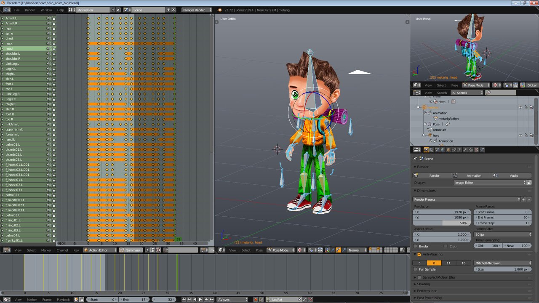The height and width of the screenshot is (303, 539).
Task: Open the File menu
Action: pyautogui.click(x=17, y=10)
